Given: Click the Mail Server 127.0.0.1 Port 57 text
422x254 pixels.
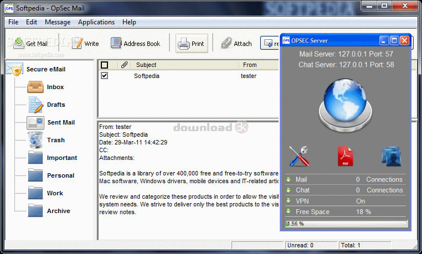Looking at the screenshot, I should [346, 54].
